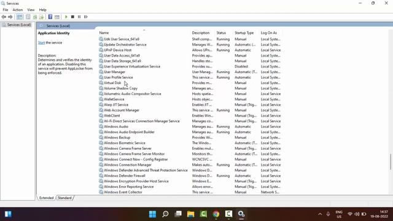The image size is (393, 221).
Task: Click the green Start Service button
Action: coord(66,17)
